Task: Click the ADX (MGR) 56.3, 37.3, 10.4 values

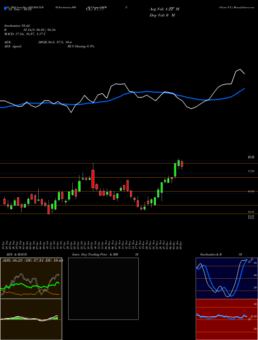Action: point(55,42)
